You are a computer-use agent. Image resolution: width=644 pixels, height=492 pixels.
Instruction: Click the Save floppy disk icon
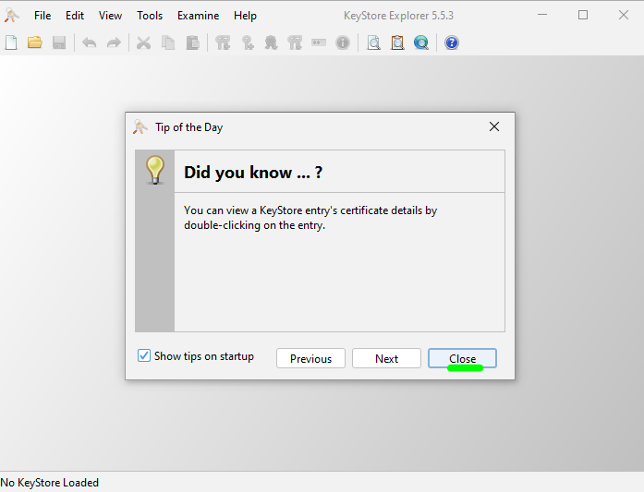coord(59,42)
